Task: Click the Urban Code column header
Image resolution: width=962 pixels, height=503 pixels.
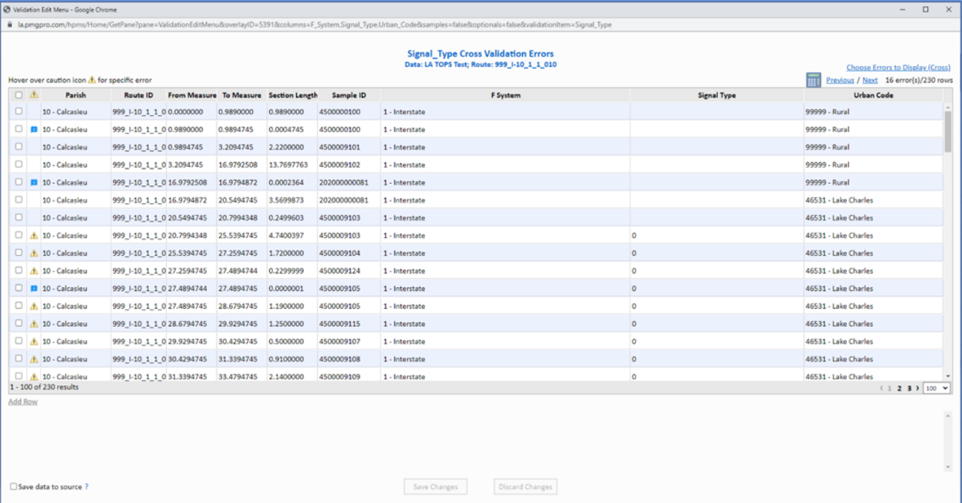Action: (873, 95)
